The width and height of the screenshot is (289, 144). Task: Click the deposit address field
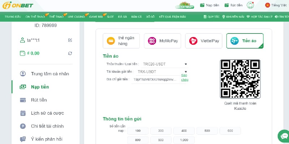click(x=156, y=80)
